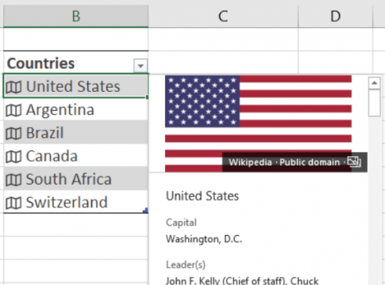
Task: Click the map icon beside South Africa
Action: coord(13,180)
